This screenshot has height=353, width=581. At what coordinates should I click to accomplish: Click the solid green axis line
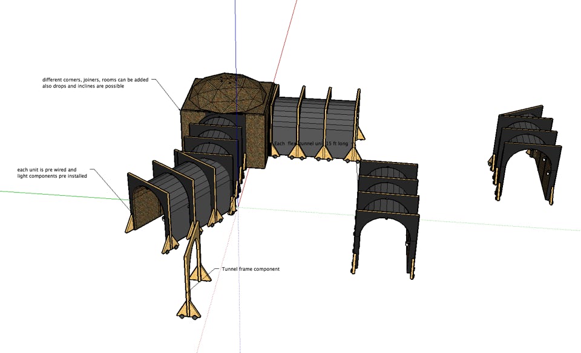[x=61, y=195]
